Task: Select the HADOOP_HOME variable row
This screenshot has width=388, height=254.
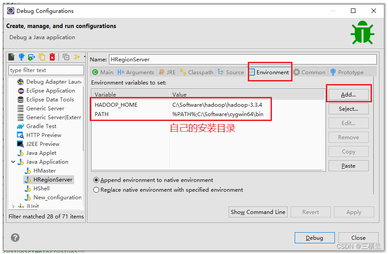Action: click(x=208, y=105)
